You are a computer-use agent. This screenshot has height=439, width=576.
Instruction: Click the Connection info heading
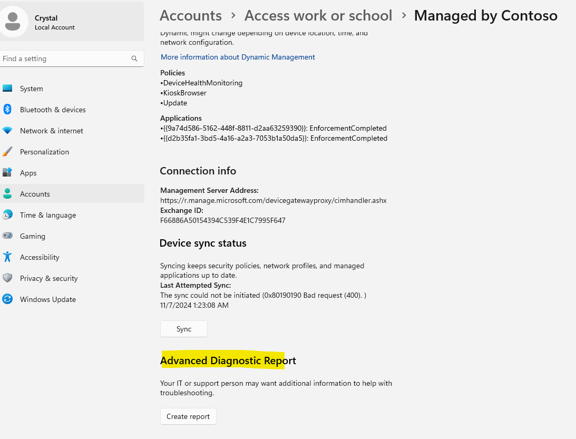pos(198,171)
